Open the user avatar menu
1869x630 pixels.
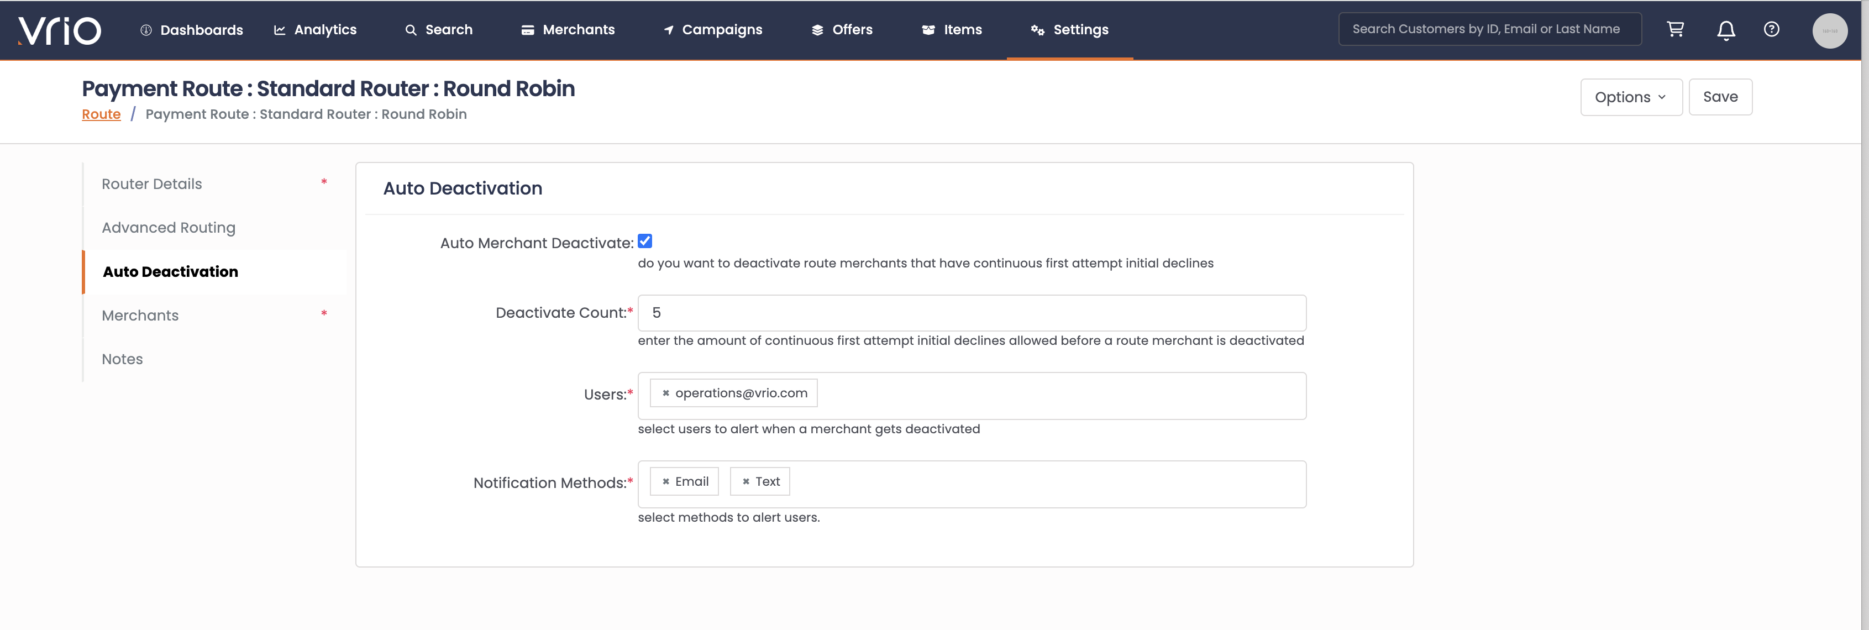[x=1829, y=30]
